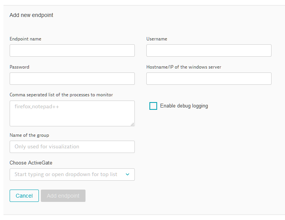The height and width of the screenshot is (220, 285).
Task: Click the 'Endpoint name' label
Action: 25,39
